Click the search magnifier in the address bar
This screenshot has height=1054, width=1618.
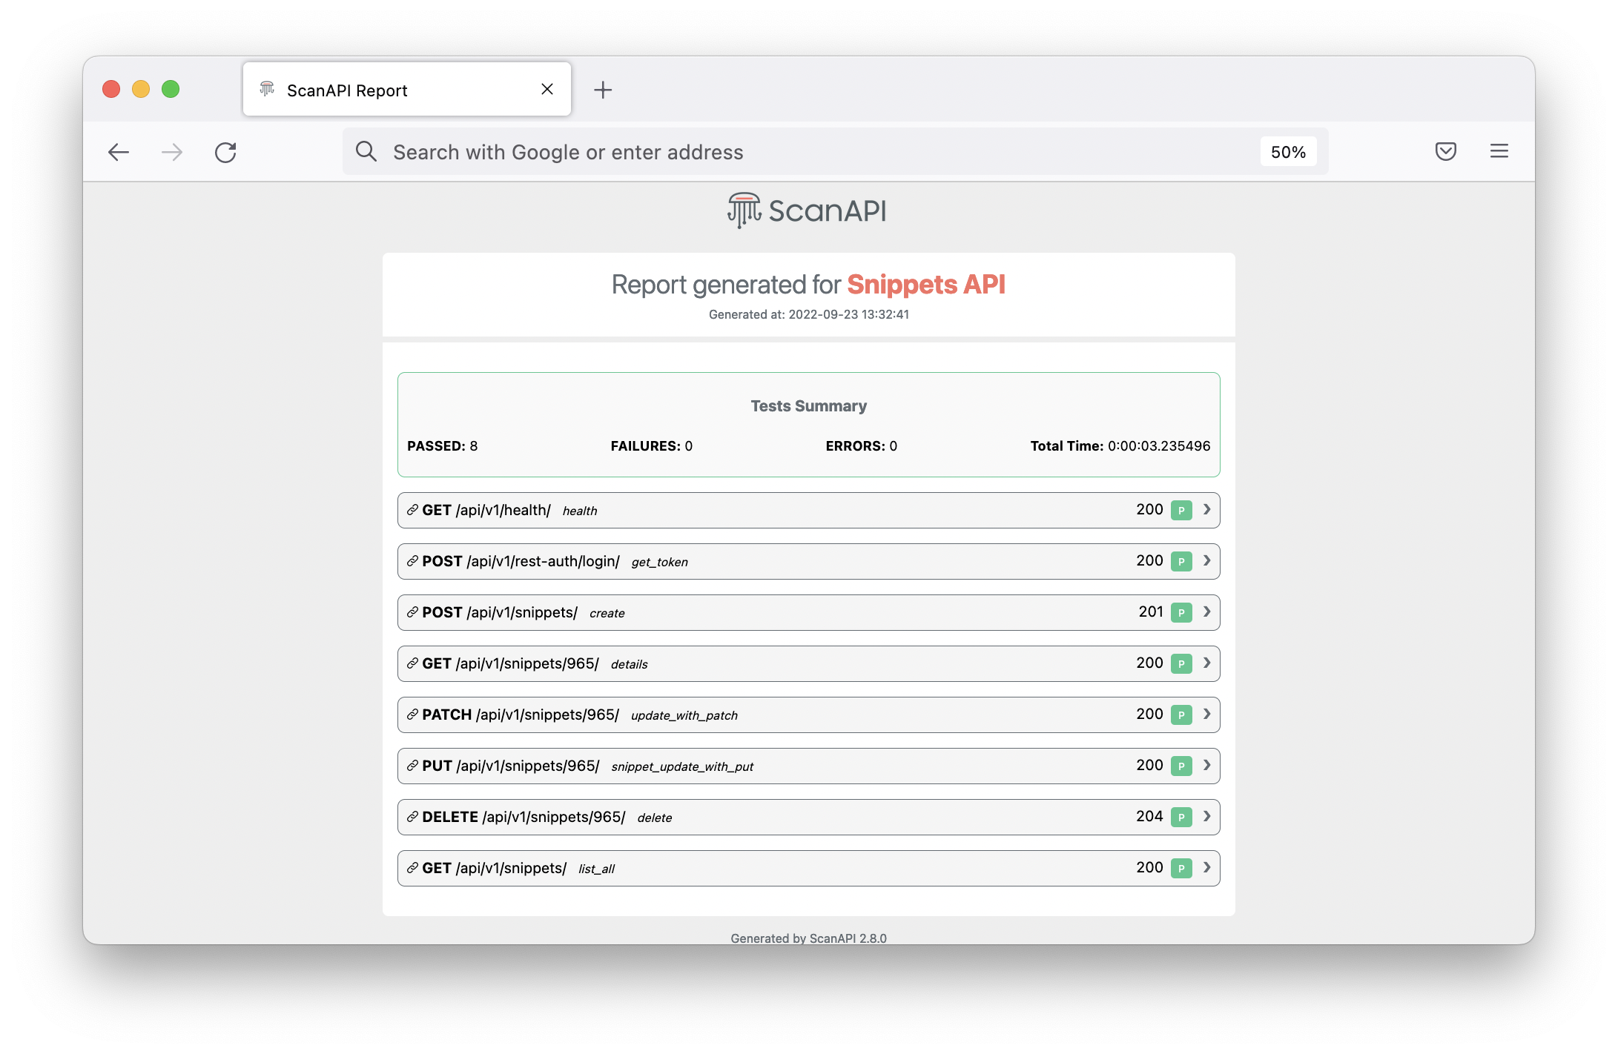(366, 151)
